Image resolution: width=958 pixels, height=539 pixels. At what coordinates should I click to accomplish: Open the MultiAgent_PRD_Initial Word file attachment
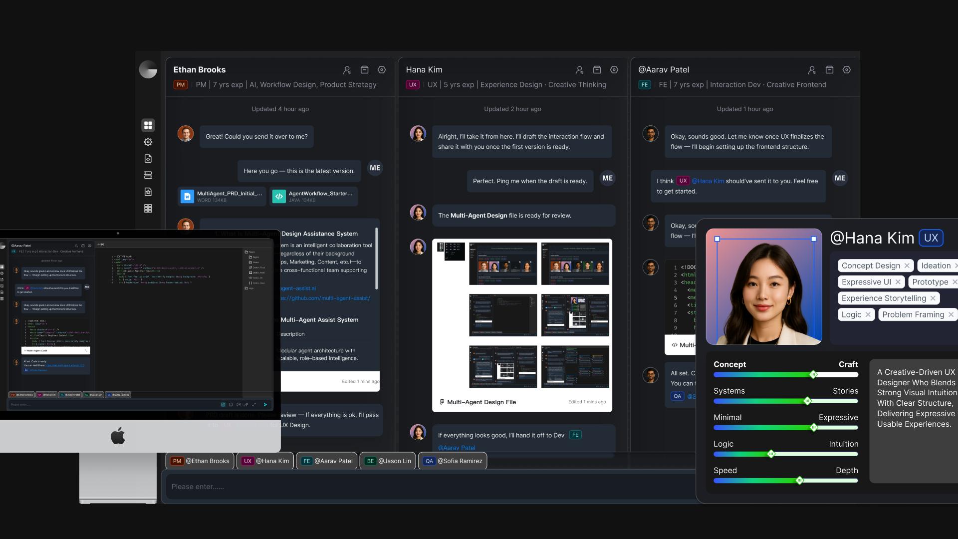(222, 197)
